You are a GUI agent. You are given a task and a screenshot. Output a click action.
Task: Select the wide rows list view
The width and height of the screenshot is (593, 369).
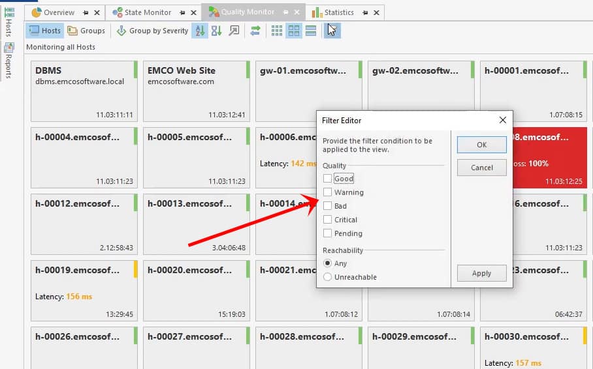[x=311, y=31]
